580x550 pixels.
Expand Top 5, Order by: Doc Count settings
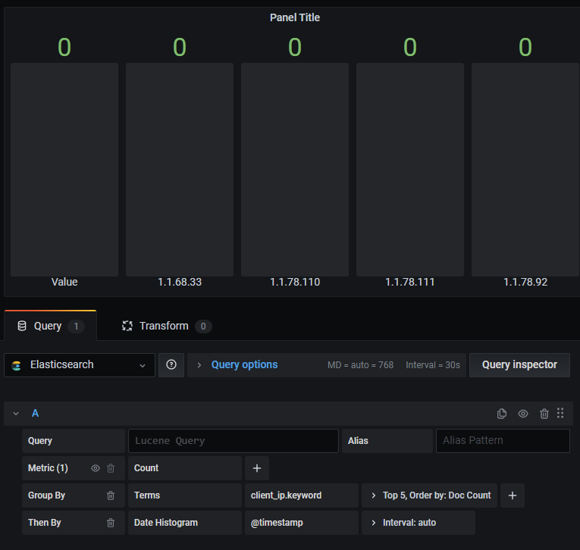tap(429, 495)
